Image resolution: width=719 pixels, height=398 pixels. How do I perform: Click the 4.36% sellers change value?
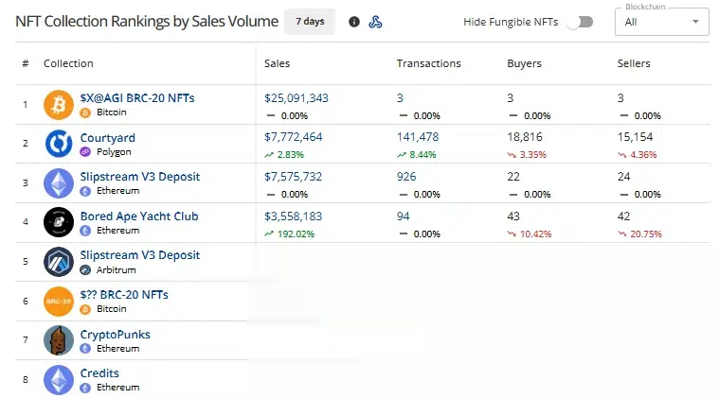pos(643,155)
